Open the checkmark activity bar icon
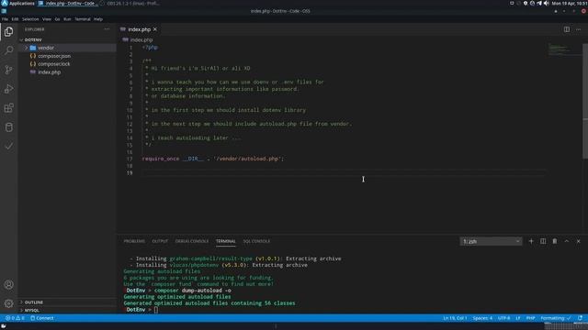This screenshot has height=330, width=588. [8, 146]
